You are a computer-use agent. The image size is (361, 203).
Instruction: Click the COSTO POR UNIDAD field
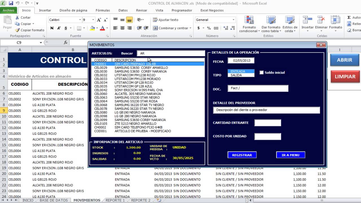[268, 136]
